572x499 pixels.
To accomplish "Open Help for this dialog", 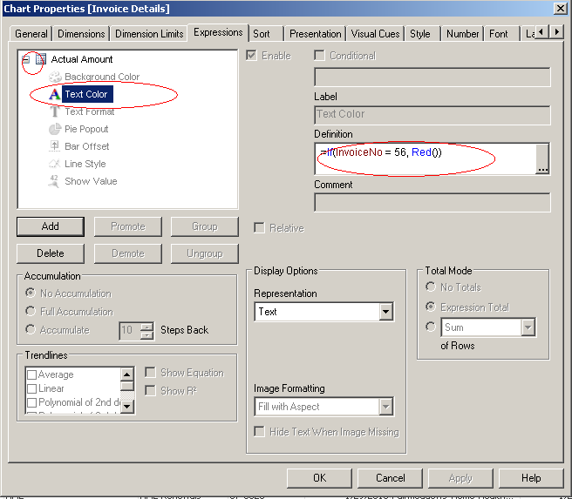I will coord(531,478).
